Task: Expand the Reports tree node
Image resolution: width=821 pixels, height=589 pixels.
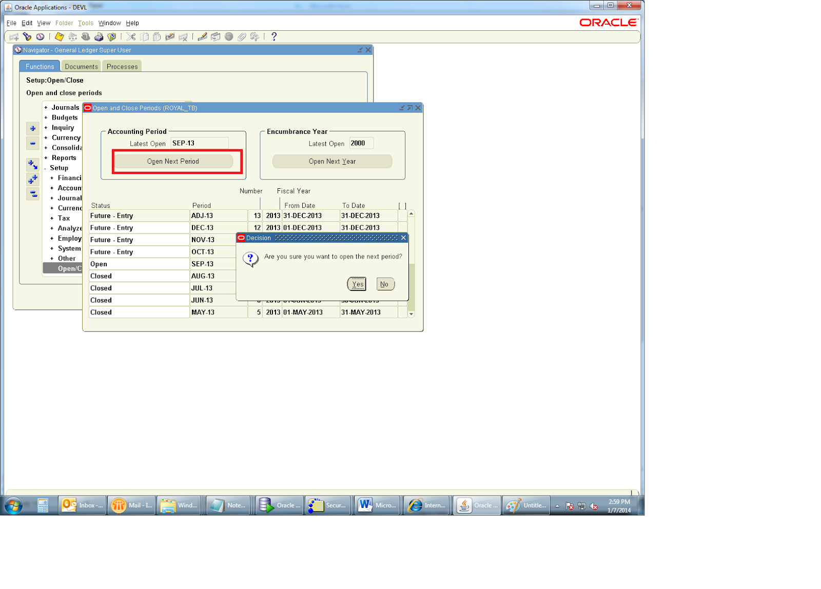Action: [46, 158]
